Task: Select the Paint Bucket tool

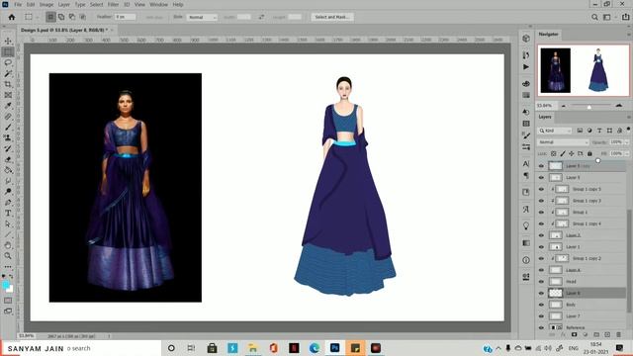Action: (8, 170)
